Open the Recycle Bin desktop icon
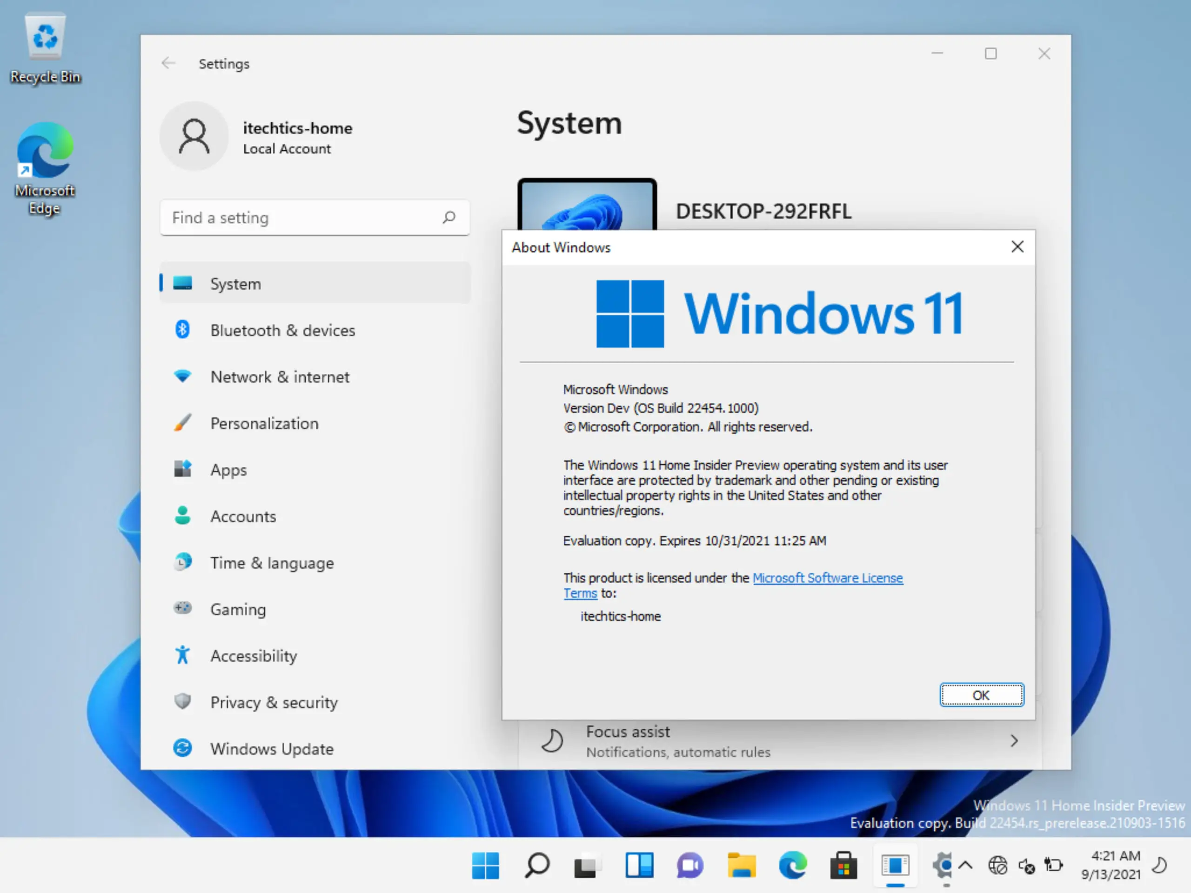This screenshot has width=1191, height=893. [45, 48]
